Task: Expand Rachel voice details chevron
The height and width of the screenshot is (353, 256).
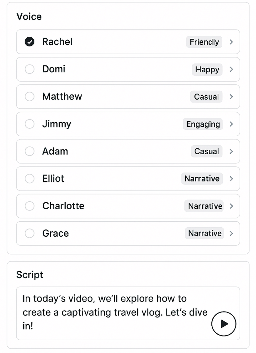Action: 231,42
